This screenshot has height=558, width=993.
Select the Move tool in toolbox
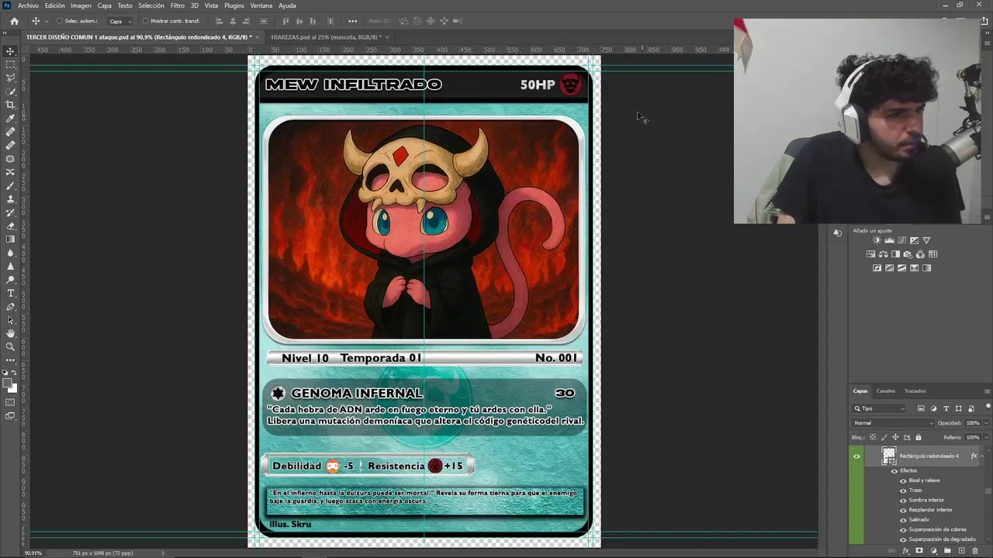pos(10,51)
